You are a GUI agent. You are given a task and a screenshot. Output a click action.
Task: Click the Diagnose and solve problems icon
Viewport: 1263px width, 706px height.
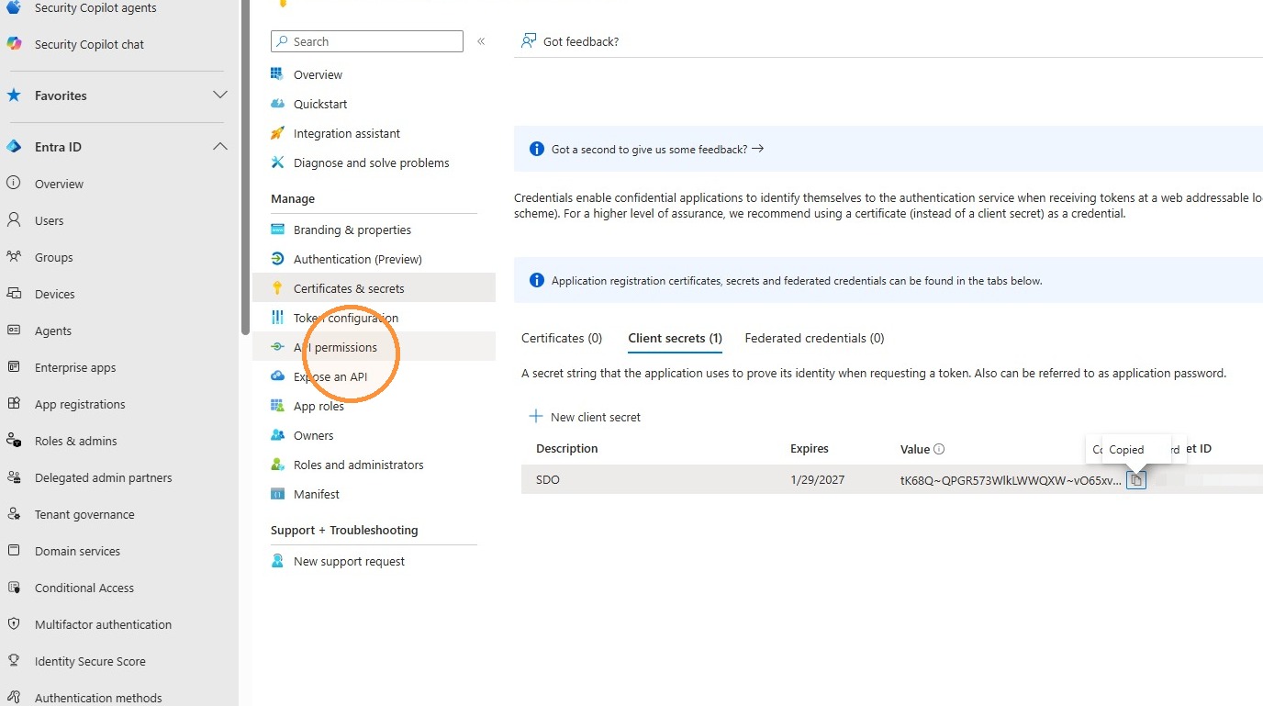[277, 162]
